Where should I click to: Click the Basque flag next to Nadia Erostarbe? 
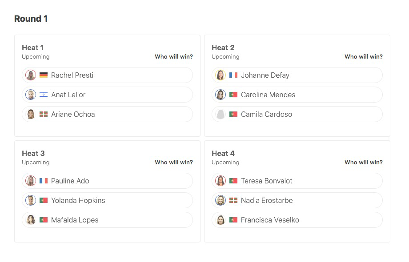233,201
